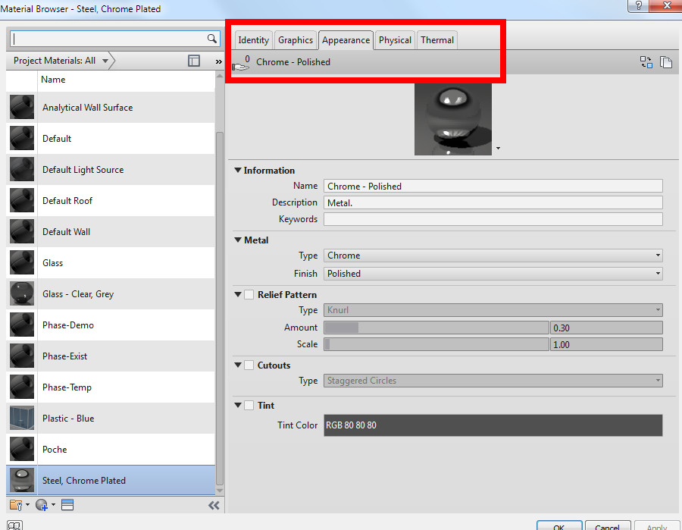Click the question mark help button
The width and height of the screenshot is (682, 530).
click(x=638, y=5)
